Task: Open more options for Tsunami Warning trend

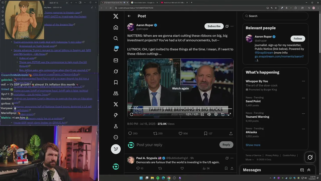Action: (x=303, y=113)
